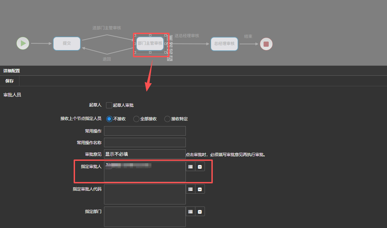387x228 pixels.
Task: Select the 接收特定 radio option
Action: pos(167,119)
